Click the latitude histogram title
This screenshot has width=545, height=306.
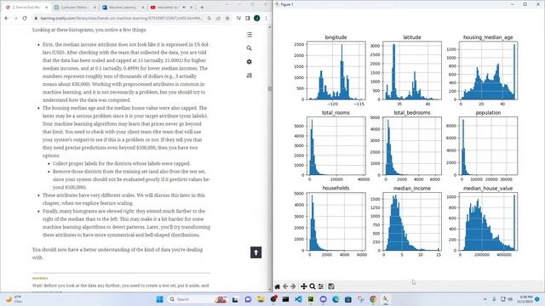click(412, 37)
